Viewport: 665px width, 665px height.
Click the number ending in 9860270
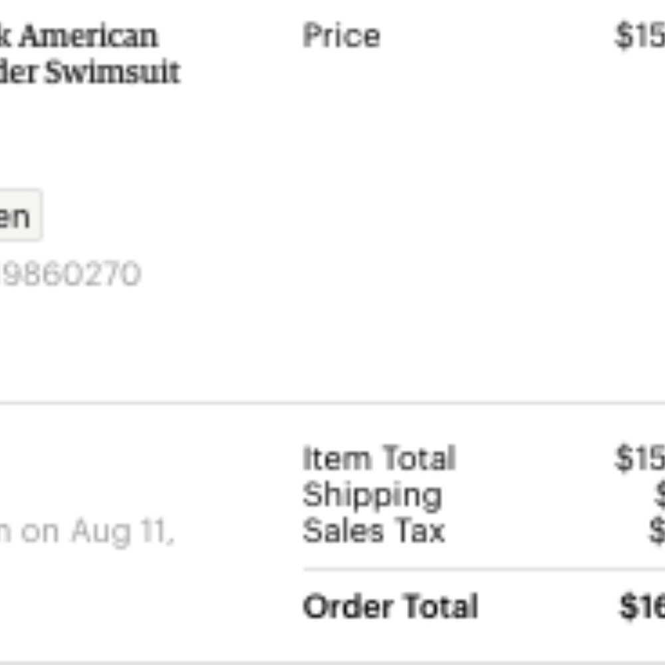pyautogui.click(x=70, y=274)
